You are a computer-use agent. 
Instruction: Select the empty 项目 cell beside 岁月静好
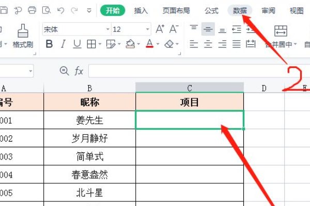(x=190, y=138)
